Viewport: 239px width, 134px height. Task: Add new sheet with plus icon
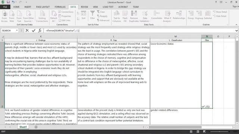(36, 127)
